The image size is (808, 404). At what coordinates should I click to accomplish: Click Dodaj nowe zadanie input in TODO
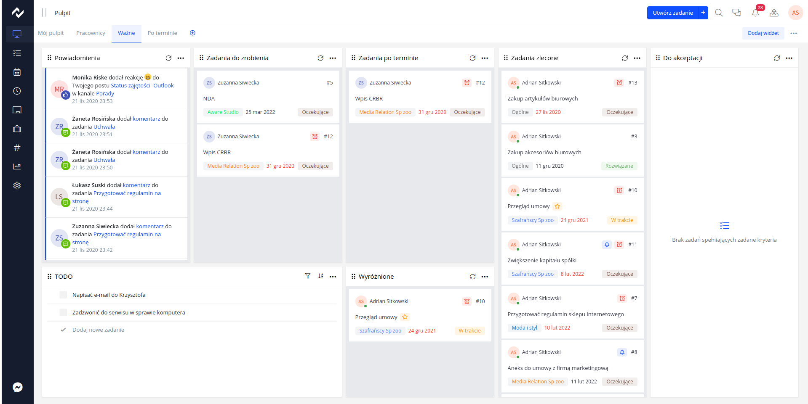click(98, 330)
